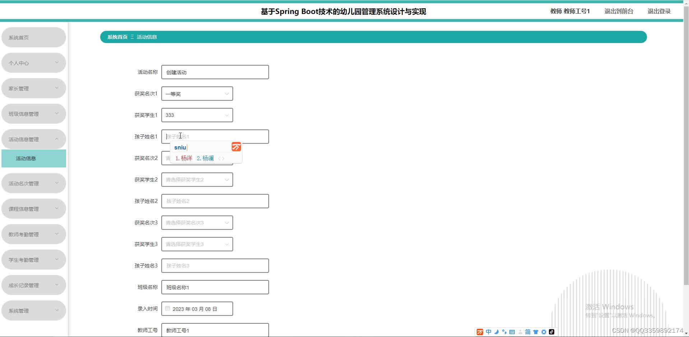The image size is (689, 337).
Task: Expand 系统管理 sidebar menu
Action: click(x=34, y=310)
